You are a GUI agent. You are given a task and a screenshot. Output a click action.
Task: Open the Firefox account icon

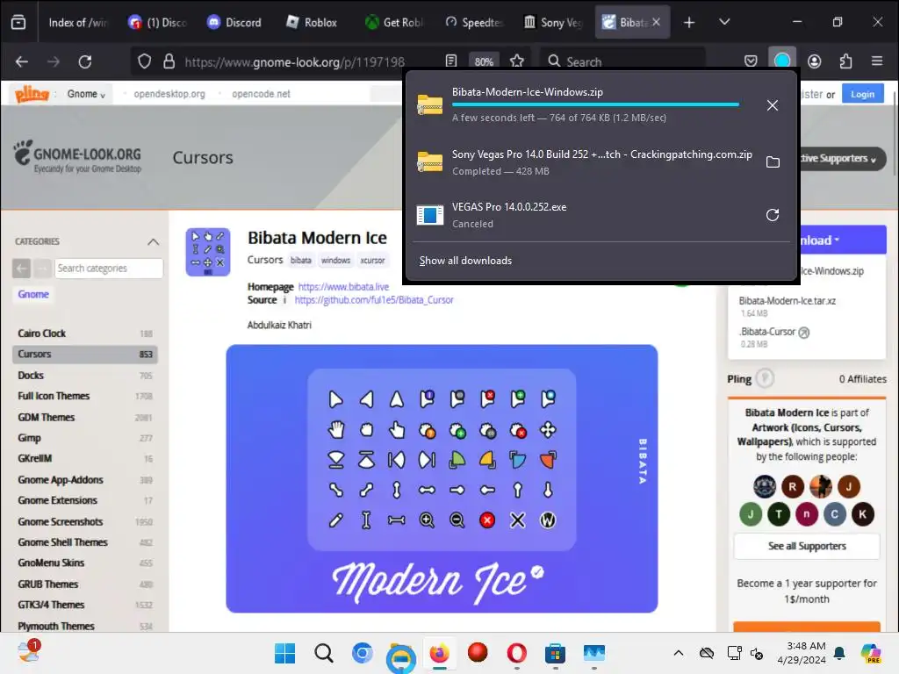[x=814, y=61]
